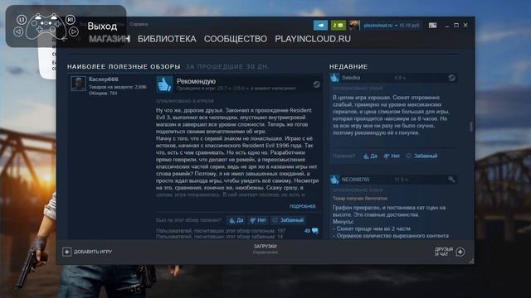Open ДРУЗЬЯ И ЧАТ label

click(444, 252)
